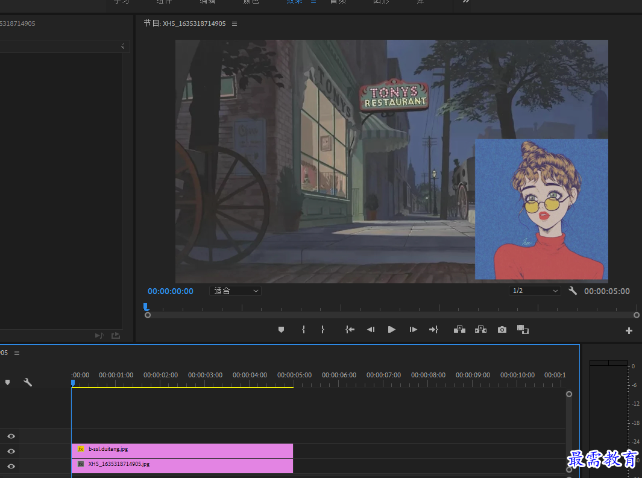
Task: Click the play-audio icon in left panel
Action: (99, 335)
